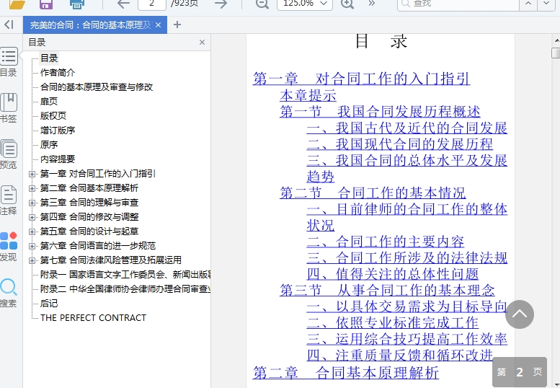The height and width of the screenshot is (388, 560).
Task: Follow the link 第三节 从事合同工作的基本理念
Action: 387,290
